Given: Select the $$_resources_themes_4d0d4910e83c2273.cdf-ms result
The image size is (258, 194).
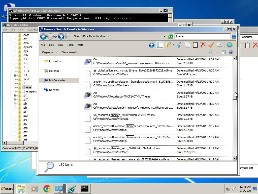Looking at the screenshot, I should pyautogui.click(x=156, y=117).
